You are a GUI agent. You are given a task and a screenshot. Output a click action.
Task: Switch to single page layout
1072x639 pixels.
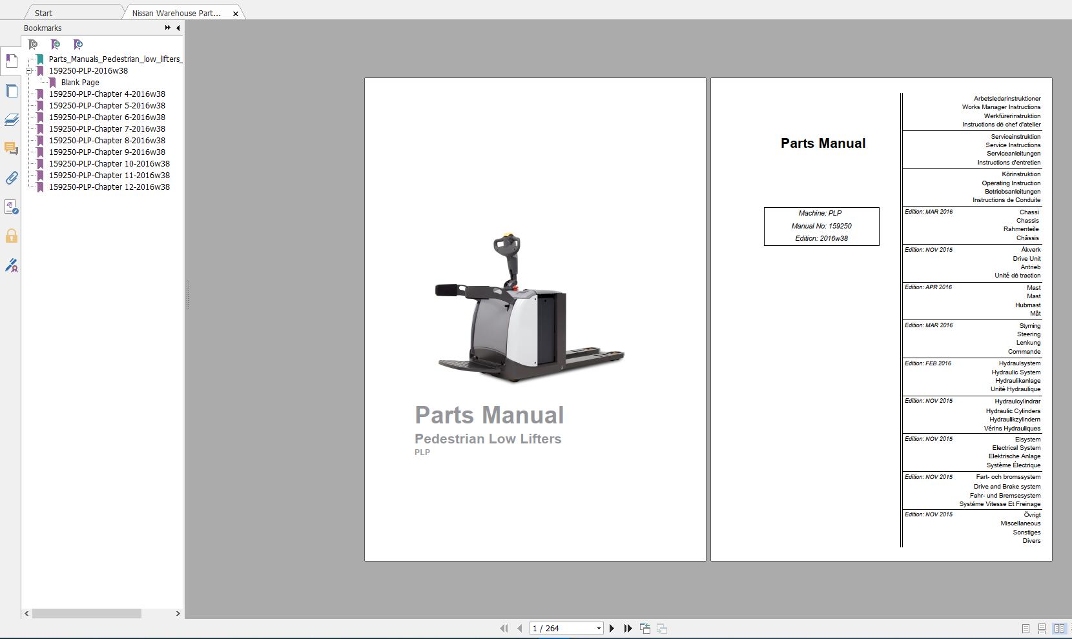coord(1026,629)
